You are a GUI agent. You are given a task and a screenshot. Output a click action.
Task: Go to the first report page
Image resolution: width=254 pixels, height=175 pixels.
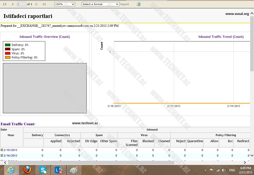(5, 4)
